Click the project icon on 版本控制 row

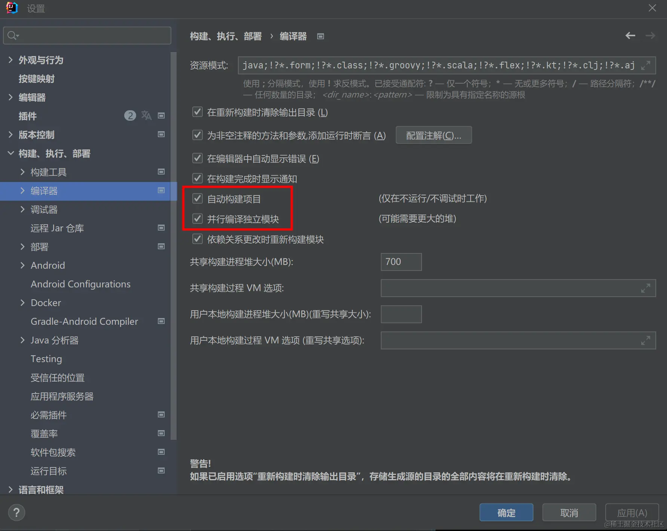161,135
